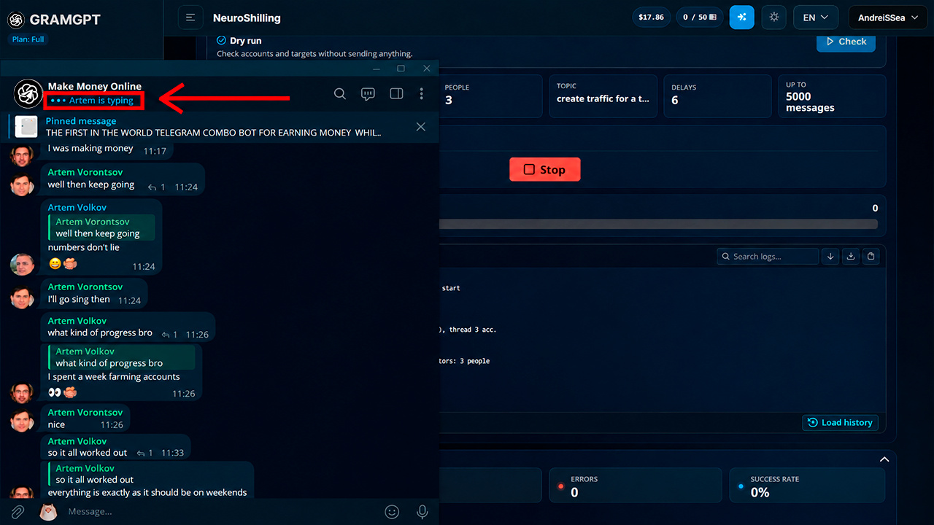Open the TOPIC create traffic card
934x525 pixels.
point(603,96)
